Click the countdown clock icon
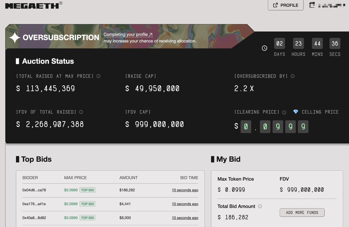Viewport: 349px width, 227px height. point(264,48)
